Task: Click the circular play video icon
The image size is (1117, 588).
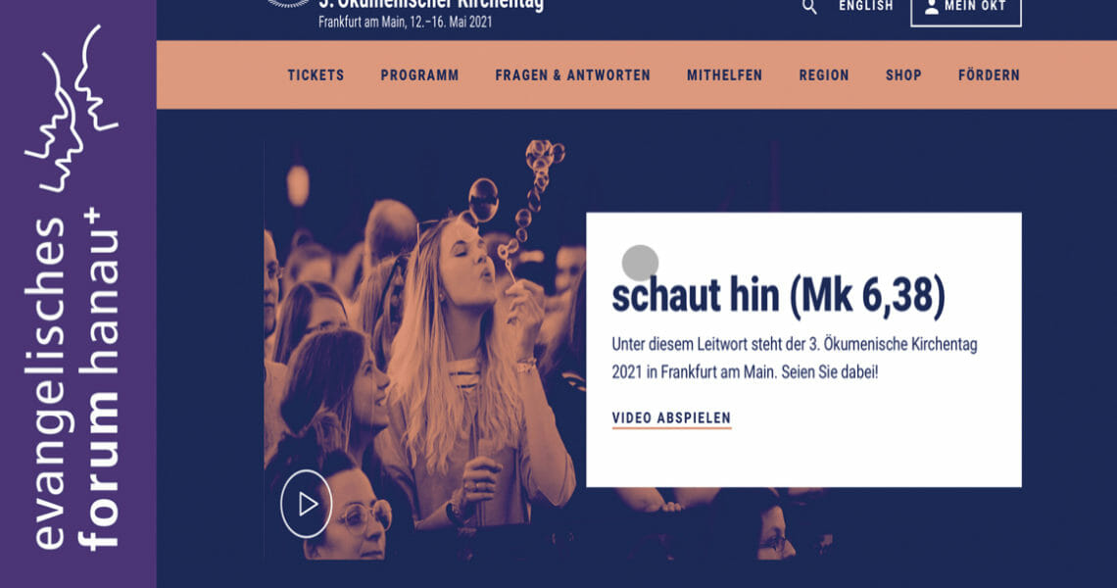Action: click(307, 504)
